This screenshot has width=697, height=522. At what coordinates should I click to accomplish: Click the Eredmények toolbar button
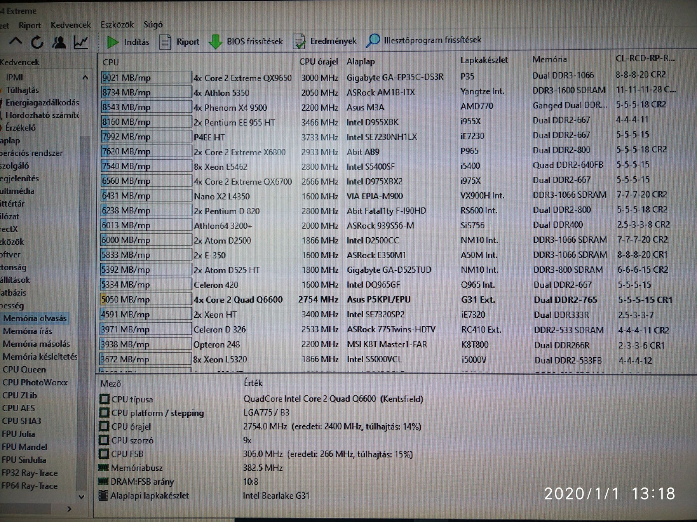pos(324,41)
